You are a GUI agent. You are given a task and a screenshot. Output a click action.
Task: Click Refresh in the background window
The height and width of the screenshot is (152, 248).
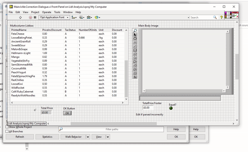click(x=20, y=137)
